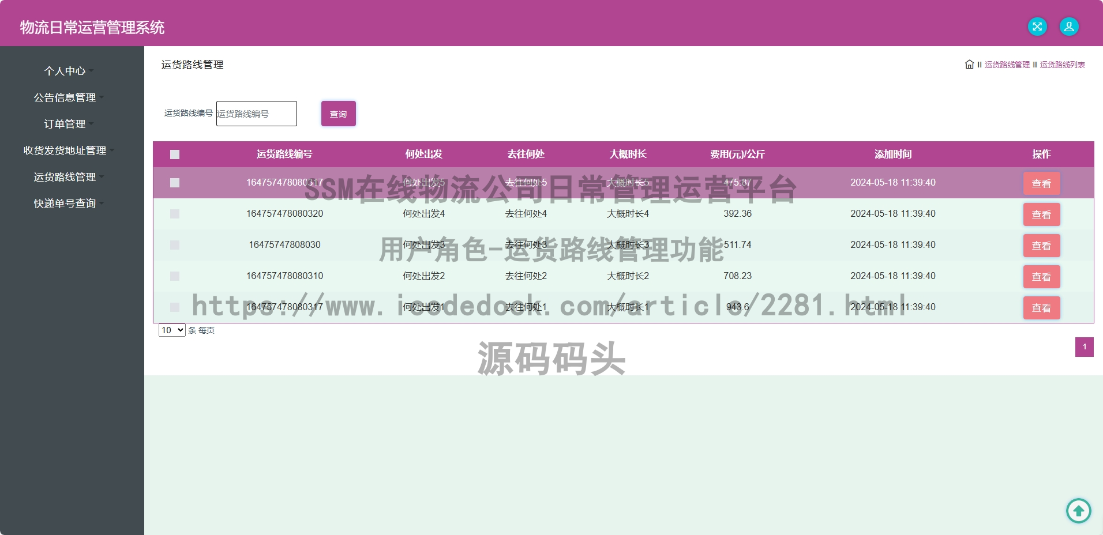Screen dimensions: 1103x535
Task: Click the 何处出发 column header
Action: [x=423, y=154]
